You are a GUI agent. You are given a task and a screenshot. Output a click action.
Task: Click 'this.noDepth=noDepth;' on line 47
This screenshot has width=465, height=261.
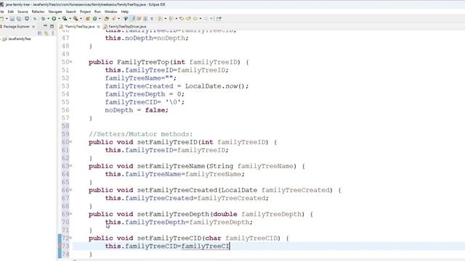(147, 38)
